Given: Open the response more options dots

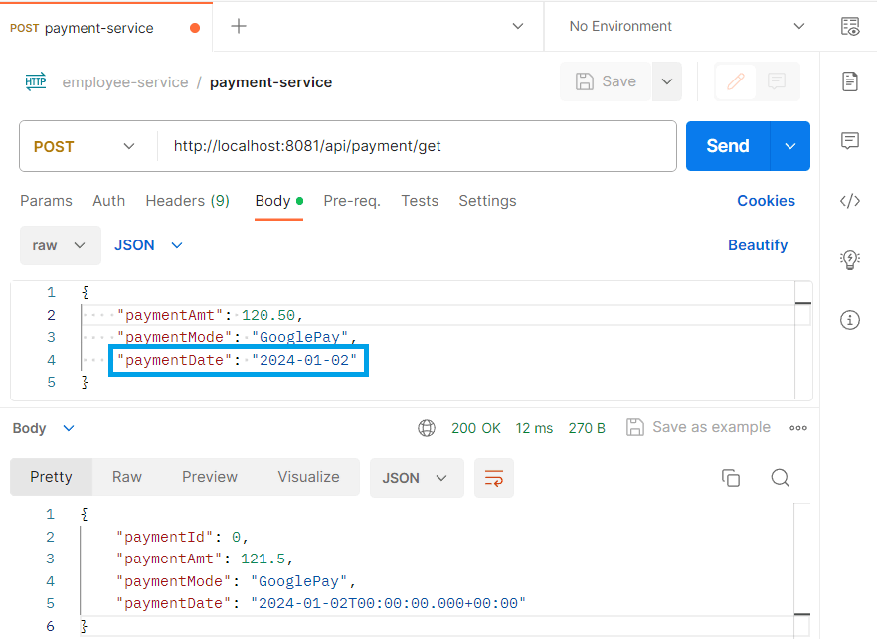Looking at the screenshot, I should [798, 428].
